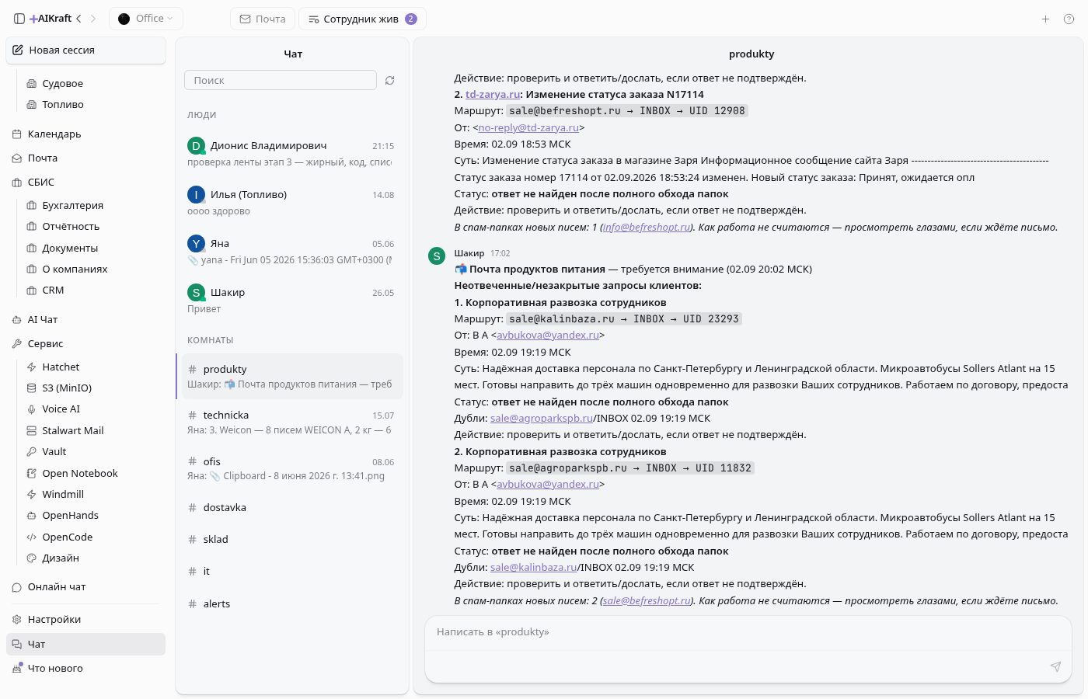Click the chat Поиск search field
The height and width of the screenshot is (699, 1088).
(281, 80)
